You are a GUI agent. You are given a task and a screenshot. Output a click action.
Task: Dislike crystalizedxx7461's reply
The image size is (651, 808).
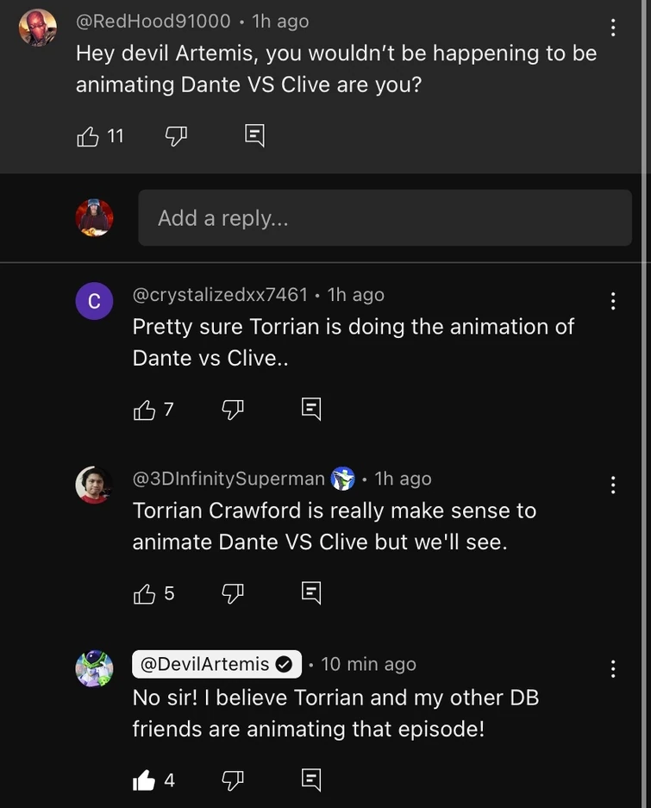[233, 410]
